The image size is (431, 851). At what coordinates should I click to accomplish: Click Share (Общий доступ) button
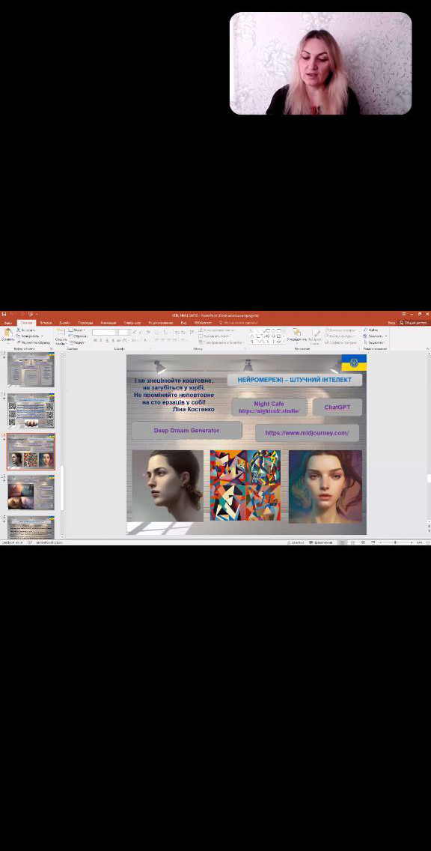(x=414, y=322)
